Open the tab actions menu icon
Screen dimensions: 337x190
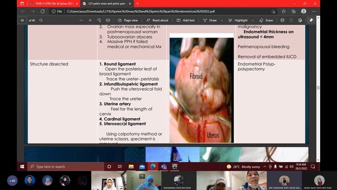[x=22, y=4]
